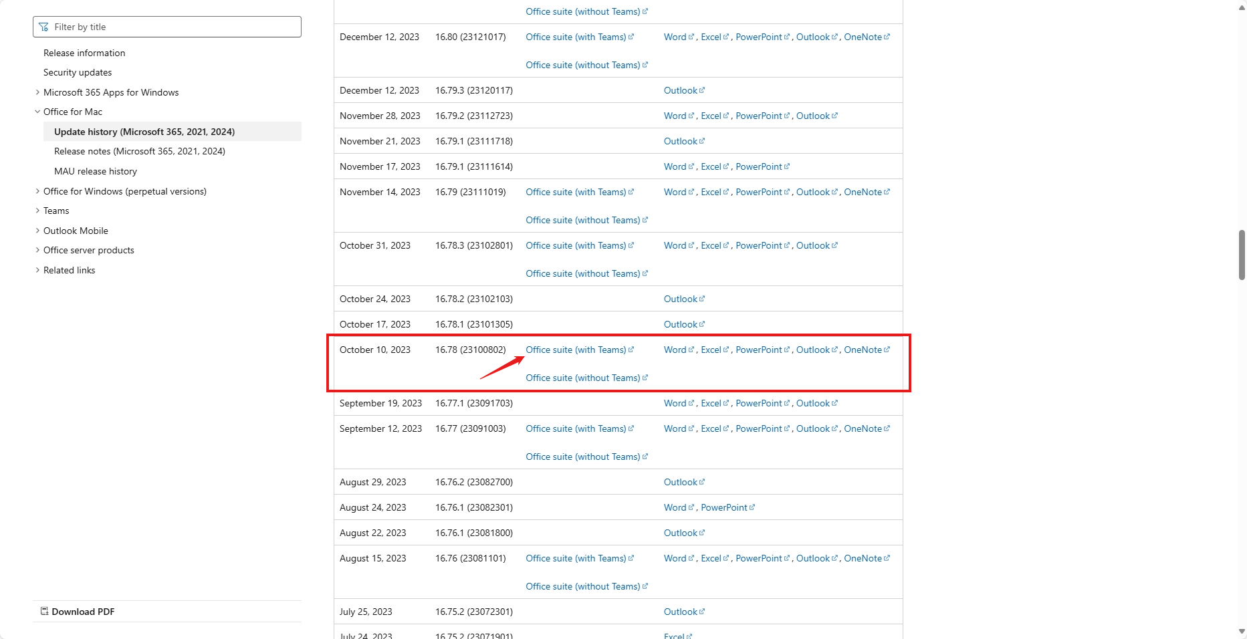1247x639 pixels.
Task: Select the Office for Mac tree item
Action: tap(73, 112)
